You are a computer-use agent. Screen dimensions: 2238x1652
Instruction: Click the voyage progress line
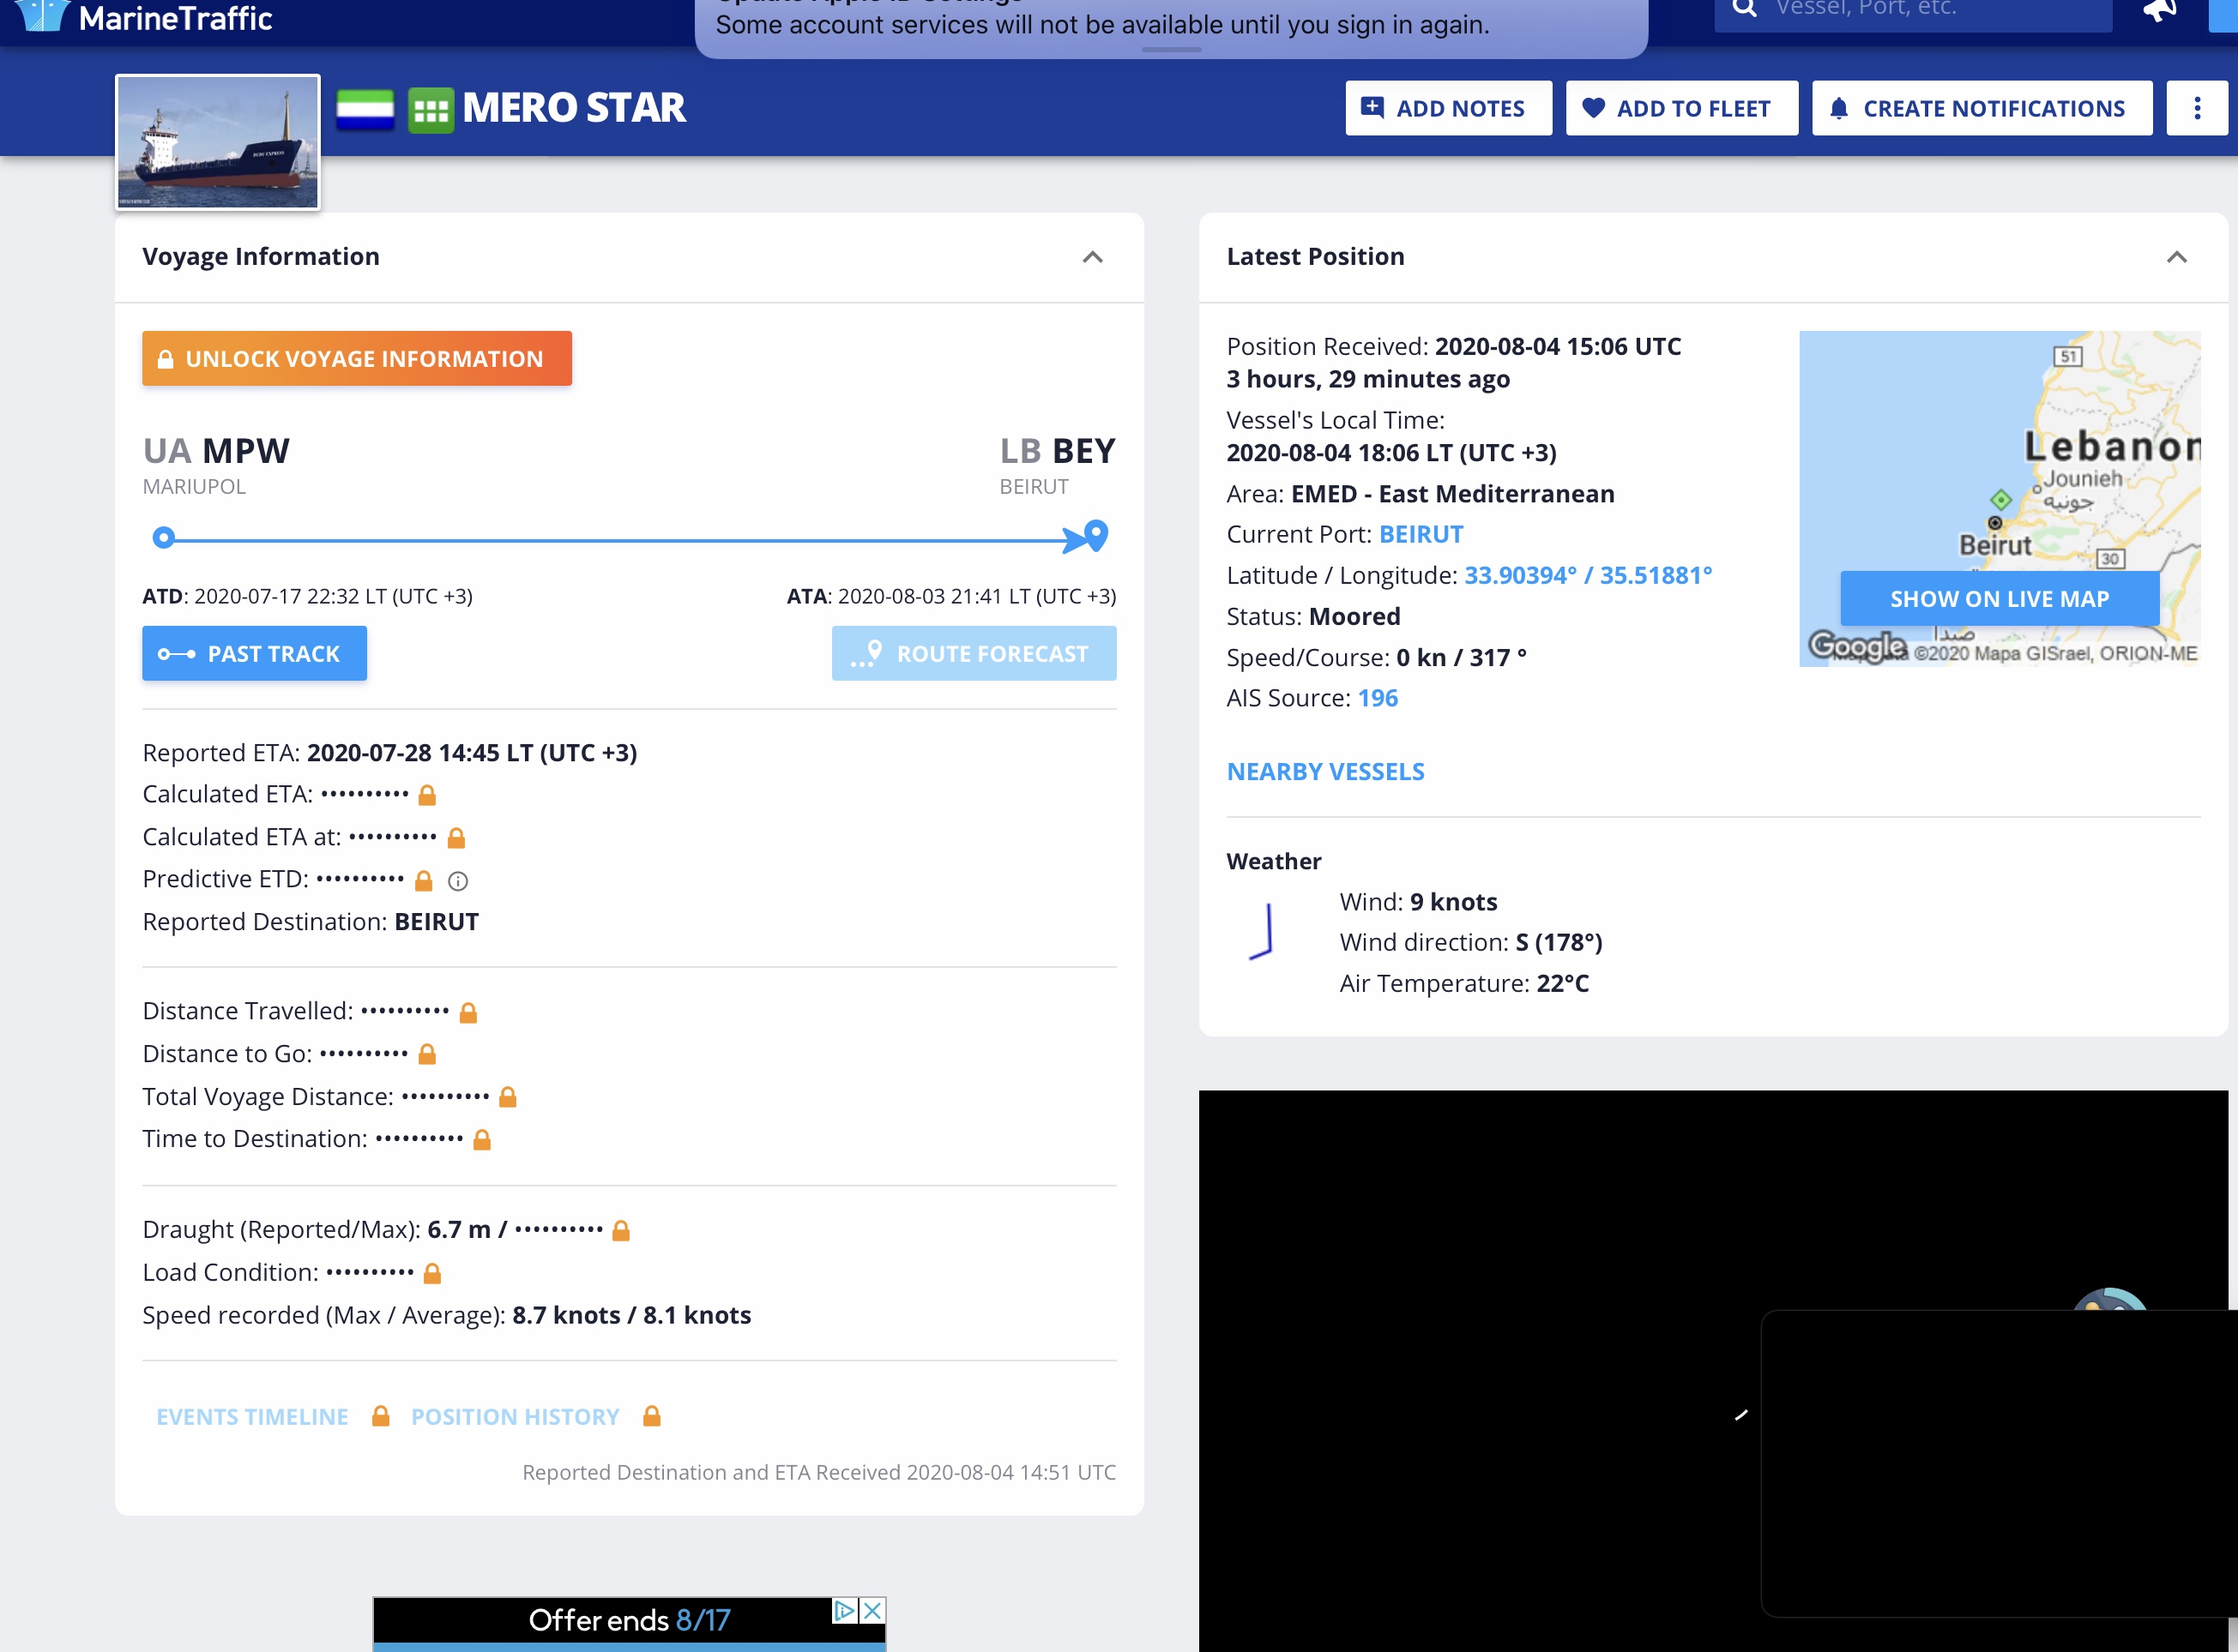620,540
